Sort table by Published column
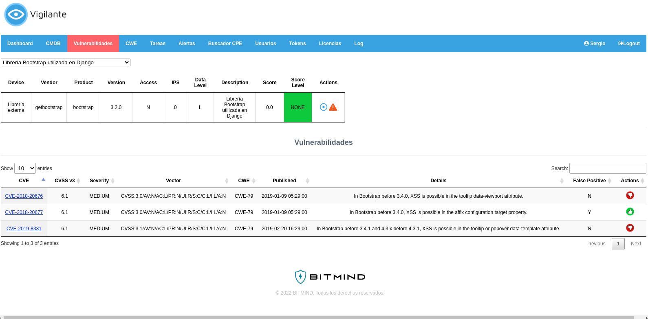The image size is (648, 319). [284, 181]
